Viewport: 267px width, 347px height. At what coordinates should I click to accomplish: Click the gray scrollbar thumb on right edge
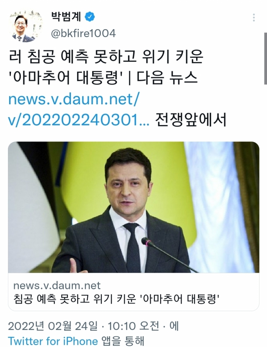click(x=265, y=58)
